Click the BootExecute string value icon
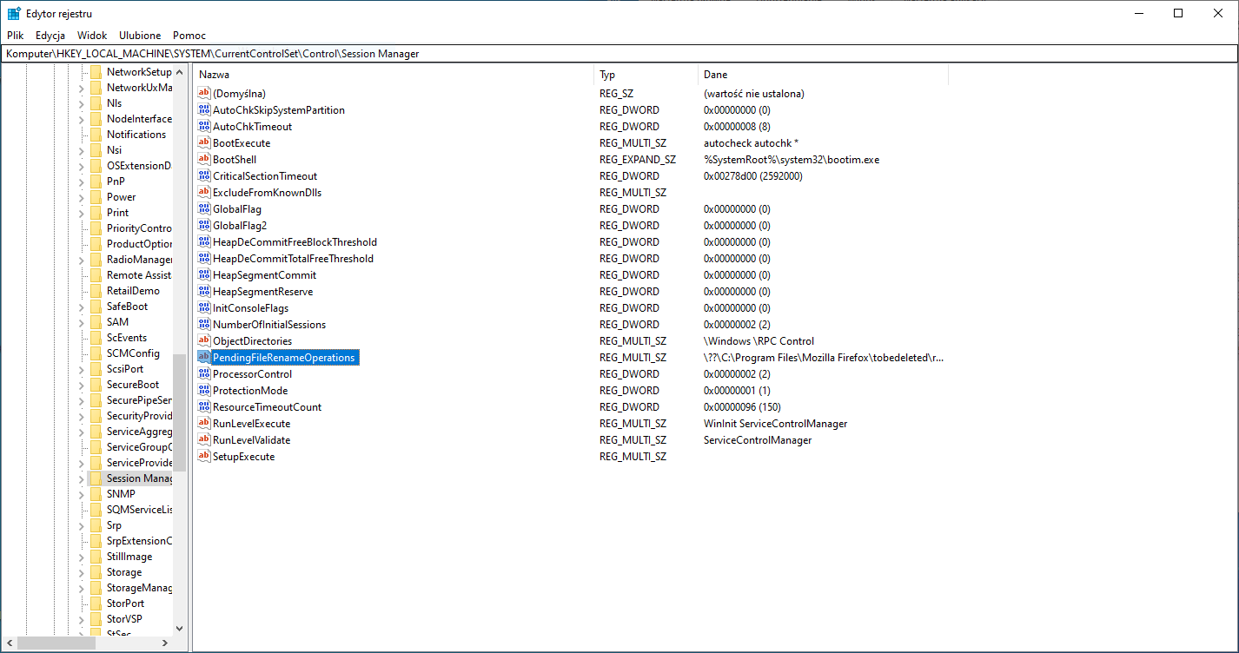Viewport: 1239px width, 653px height. pyautogui.click(x=204, y=143)
